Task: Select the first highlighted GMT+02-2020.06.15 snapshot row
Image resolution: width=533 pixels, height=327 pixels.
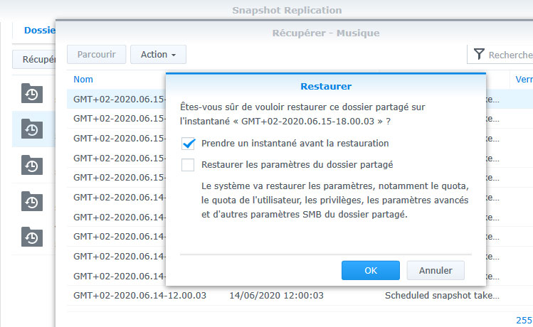Action: (116, 99)
